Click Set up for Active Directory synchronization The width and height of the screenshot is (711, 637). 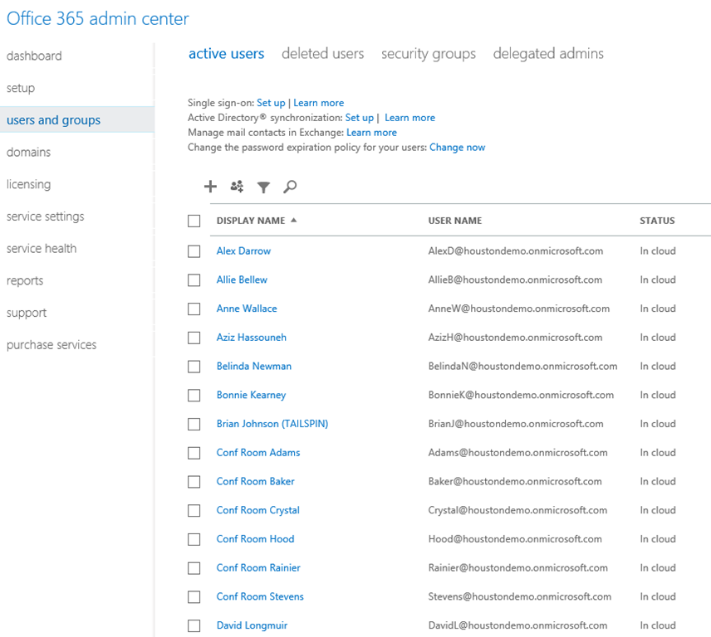(x=359, y=118)
